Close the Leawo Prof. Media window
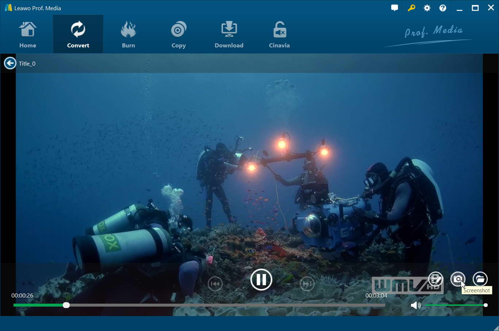The image size is (499, 331). (491, 8)
